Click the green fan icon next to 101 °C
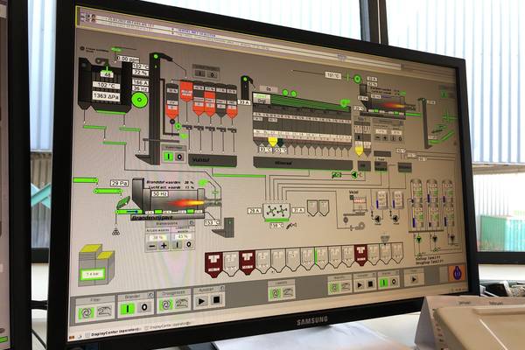 click(356, 79)
